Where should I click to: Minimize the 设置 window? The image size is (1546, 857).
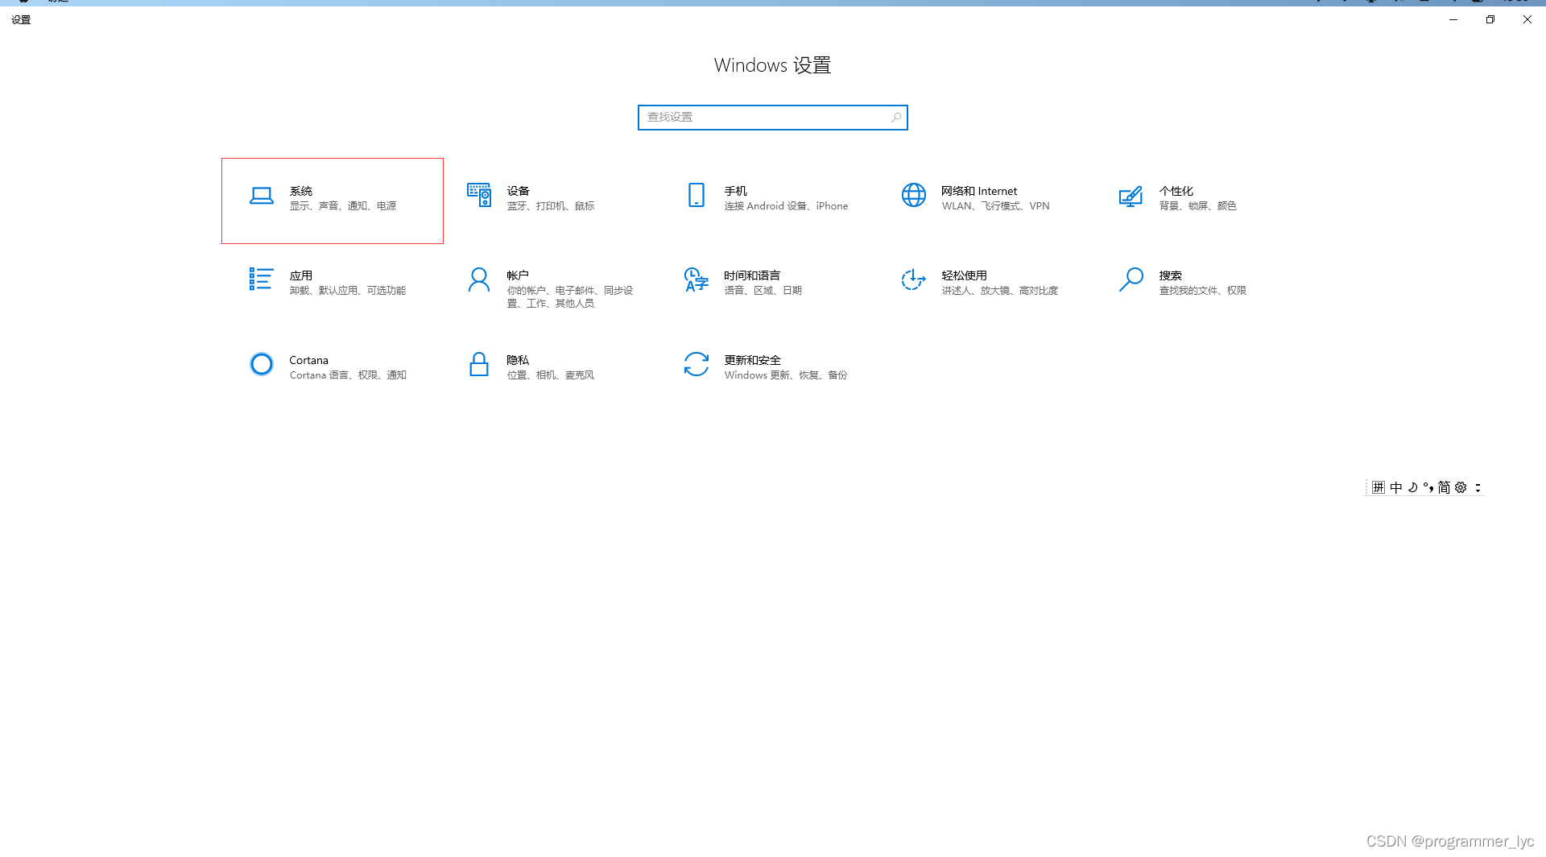[x=1453, y=19]
